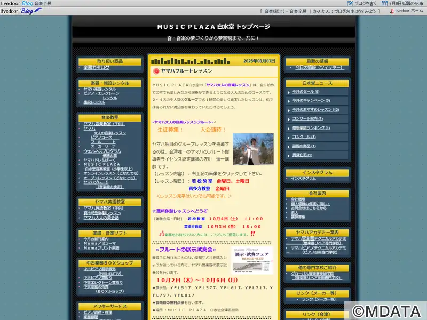Open 最新楽譜ランキング(1) category

pos(311,128)
